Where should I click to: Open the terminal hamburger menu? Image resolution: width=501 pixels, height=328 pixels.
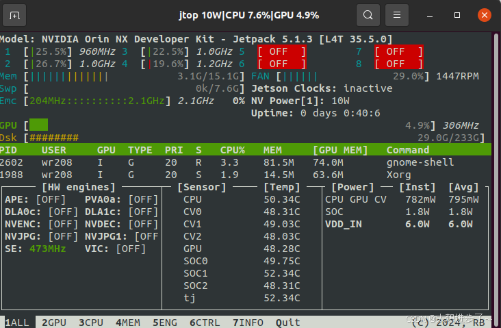[397, 15]
